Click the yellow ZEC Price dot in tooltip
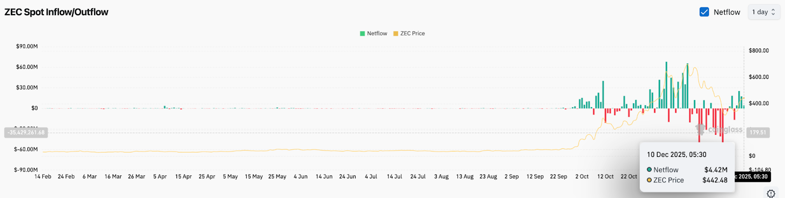This screenshot has height=198, width=785. click(649, 180)
